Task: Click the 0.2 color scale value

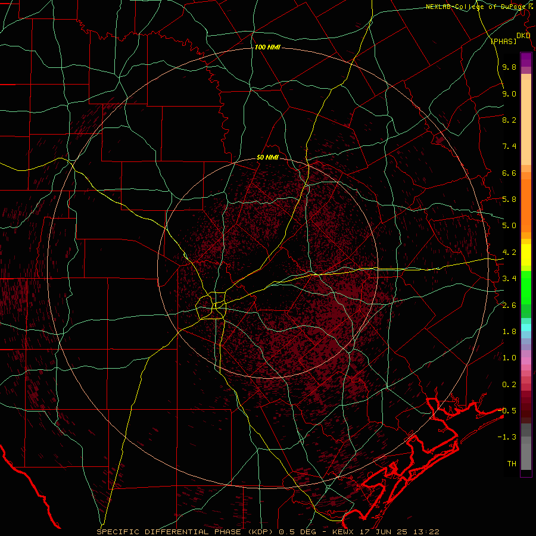Action: [x=509, y=385]
